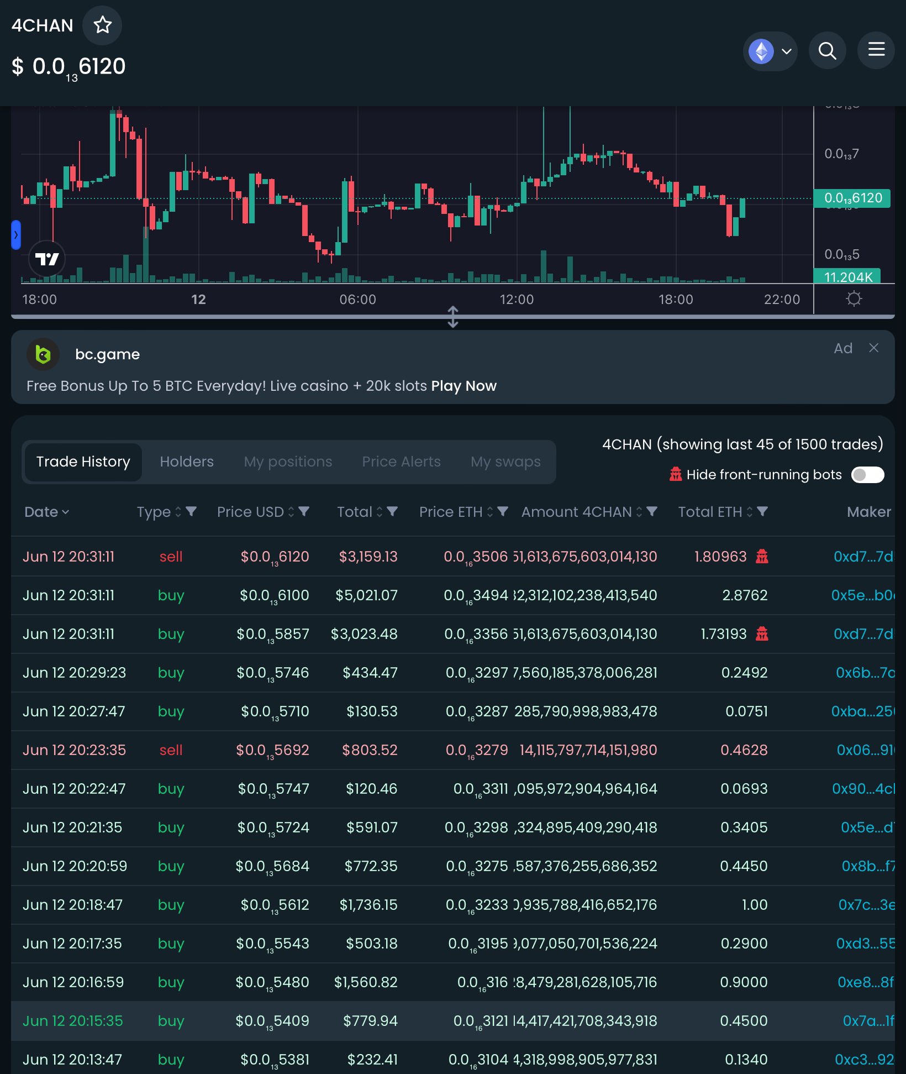Click bot icon on 1.80963 ETH sell row
Viewport: 906px width, 1074px height.
pos(762,556)
